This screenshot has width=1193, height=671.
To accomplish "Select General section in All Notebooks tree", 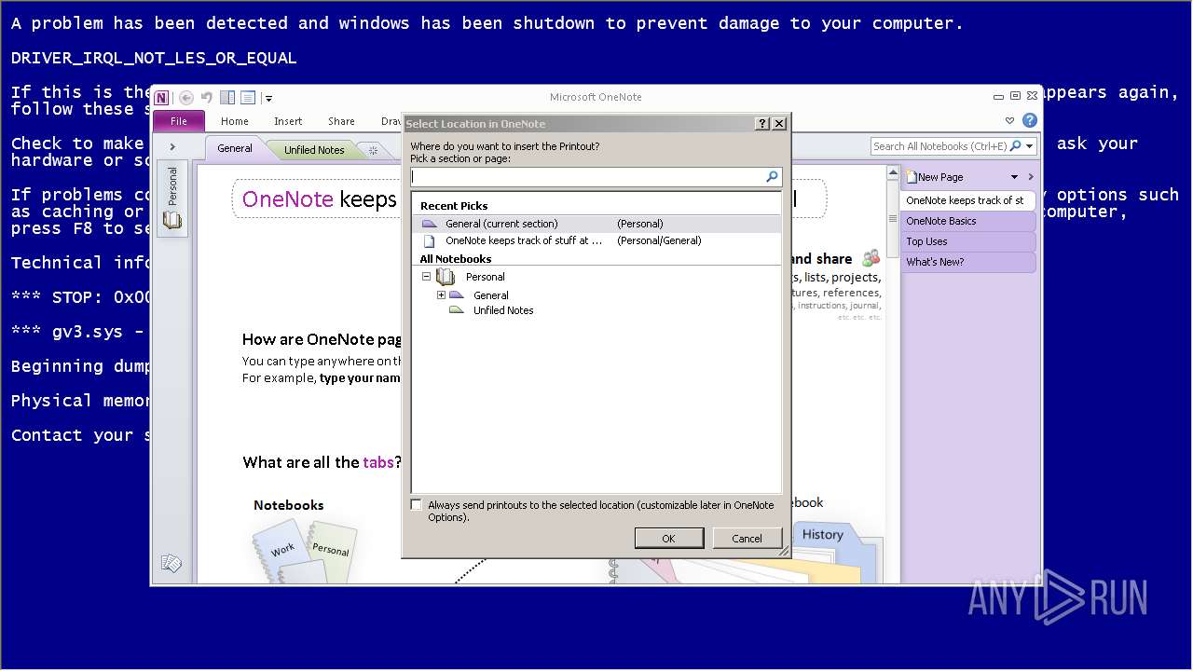I will (490, 295).
